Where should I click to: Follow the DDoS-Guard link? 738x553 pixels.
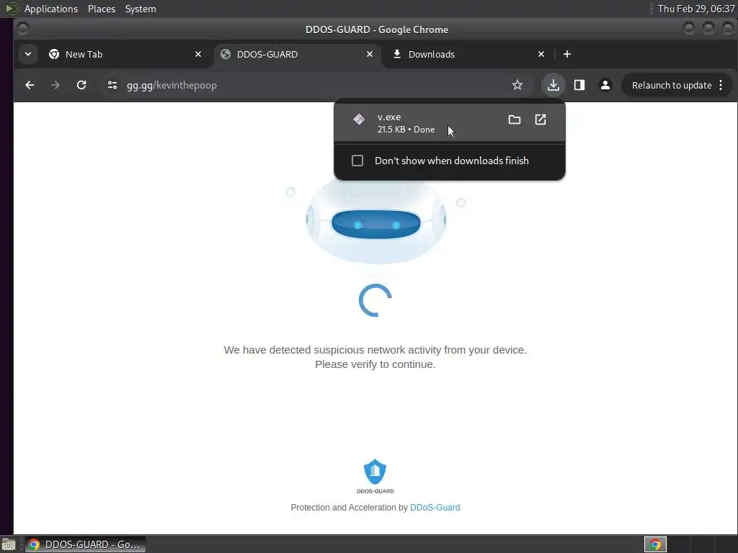click(435, 508)
